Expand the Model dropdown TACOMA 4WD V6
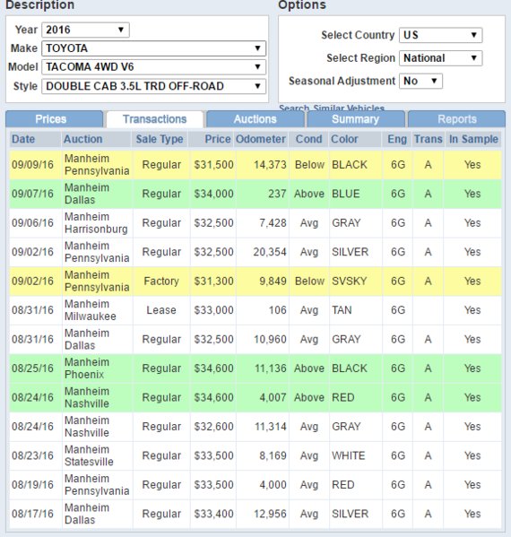 (x=153, y=66)
